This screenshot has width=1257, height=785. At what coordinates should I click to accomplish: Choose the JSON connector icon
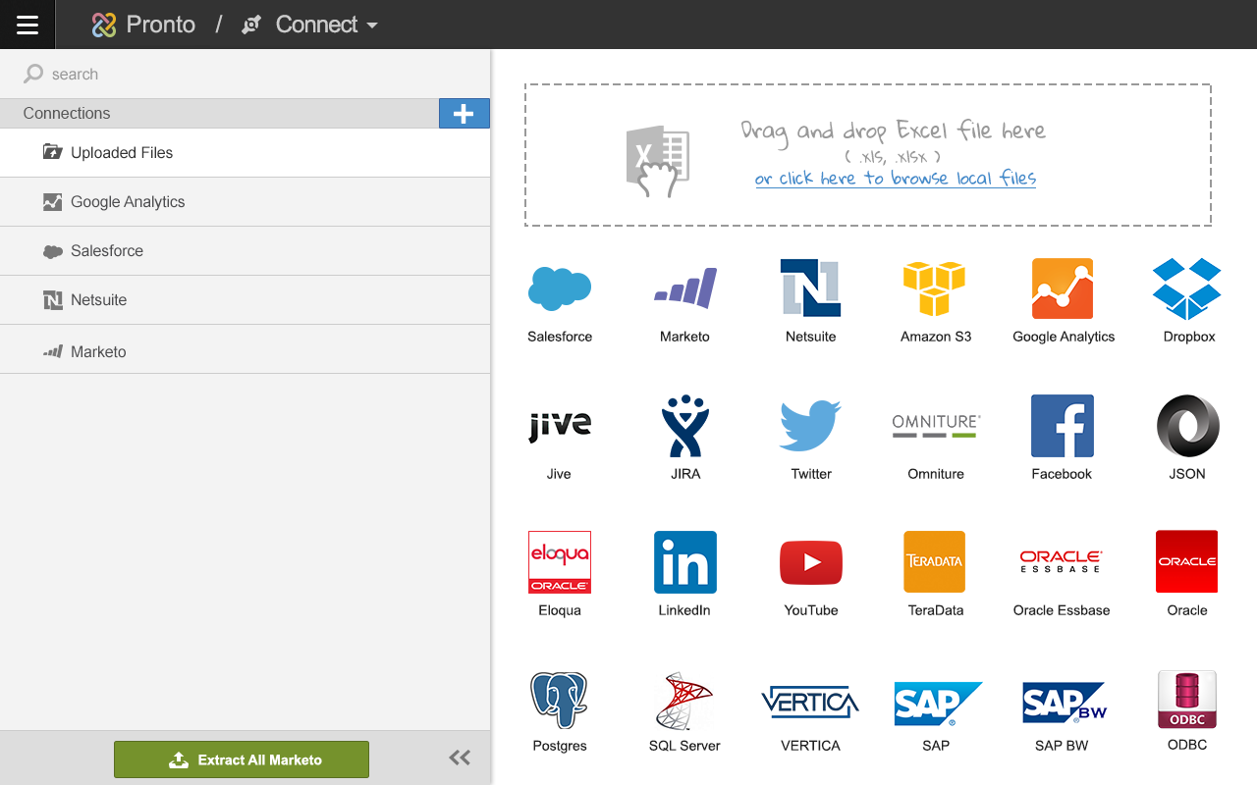click(1187, 426)
